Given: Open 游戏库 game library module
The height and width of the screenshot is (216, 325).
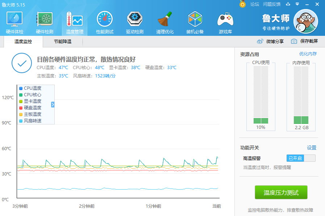Looking at the screenshot, I should (x=225, y=23).
